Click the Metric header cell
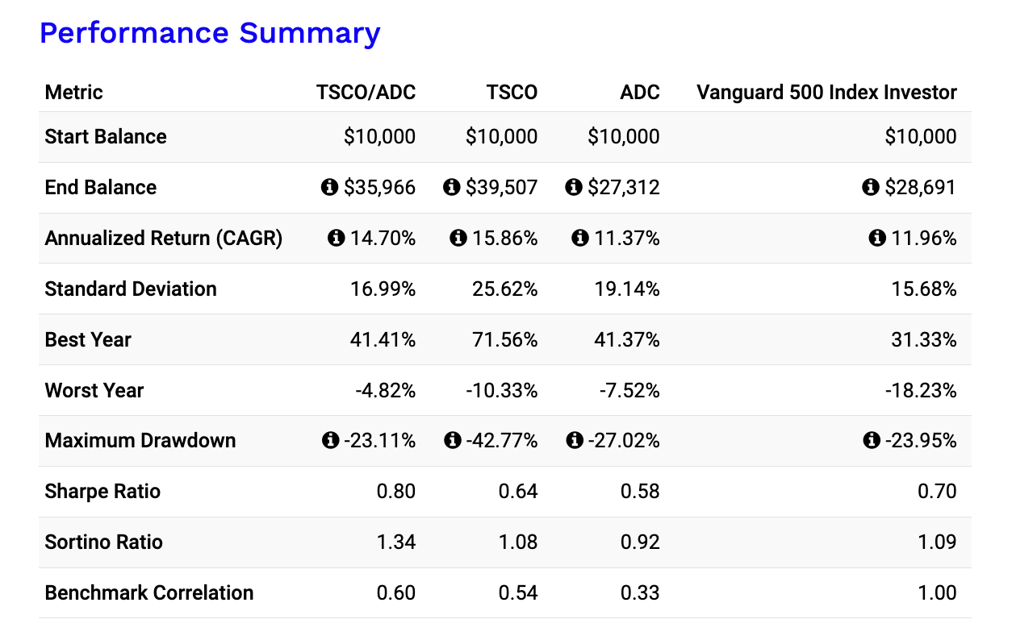The width and height of the screenshot is (1012, 640). (x=73, y=92)
